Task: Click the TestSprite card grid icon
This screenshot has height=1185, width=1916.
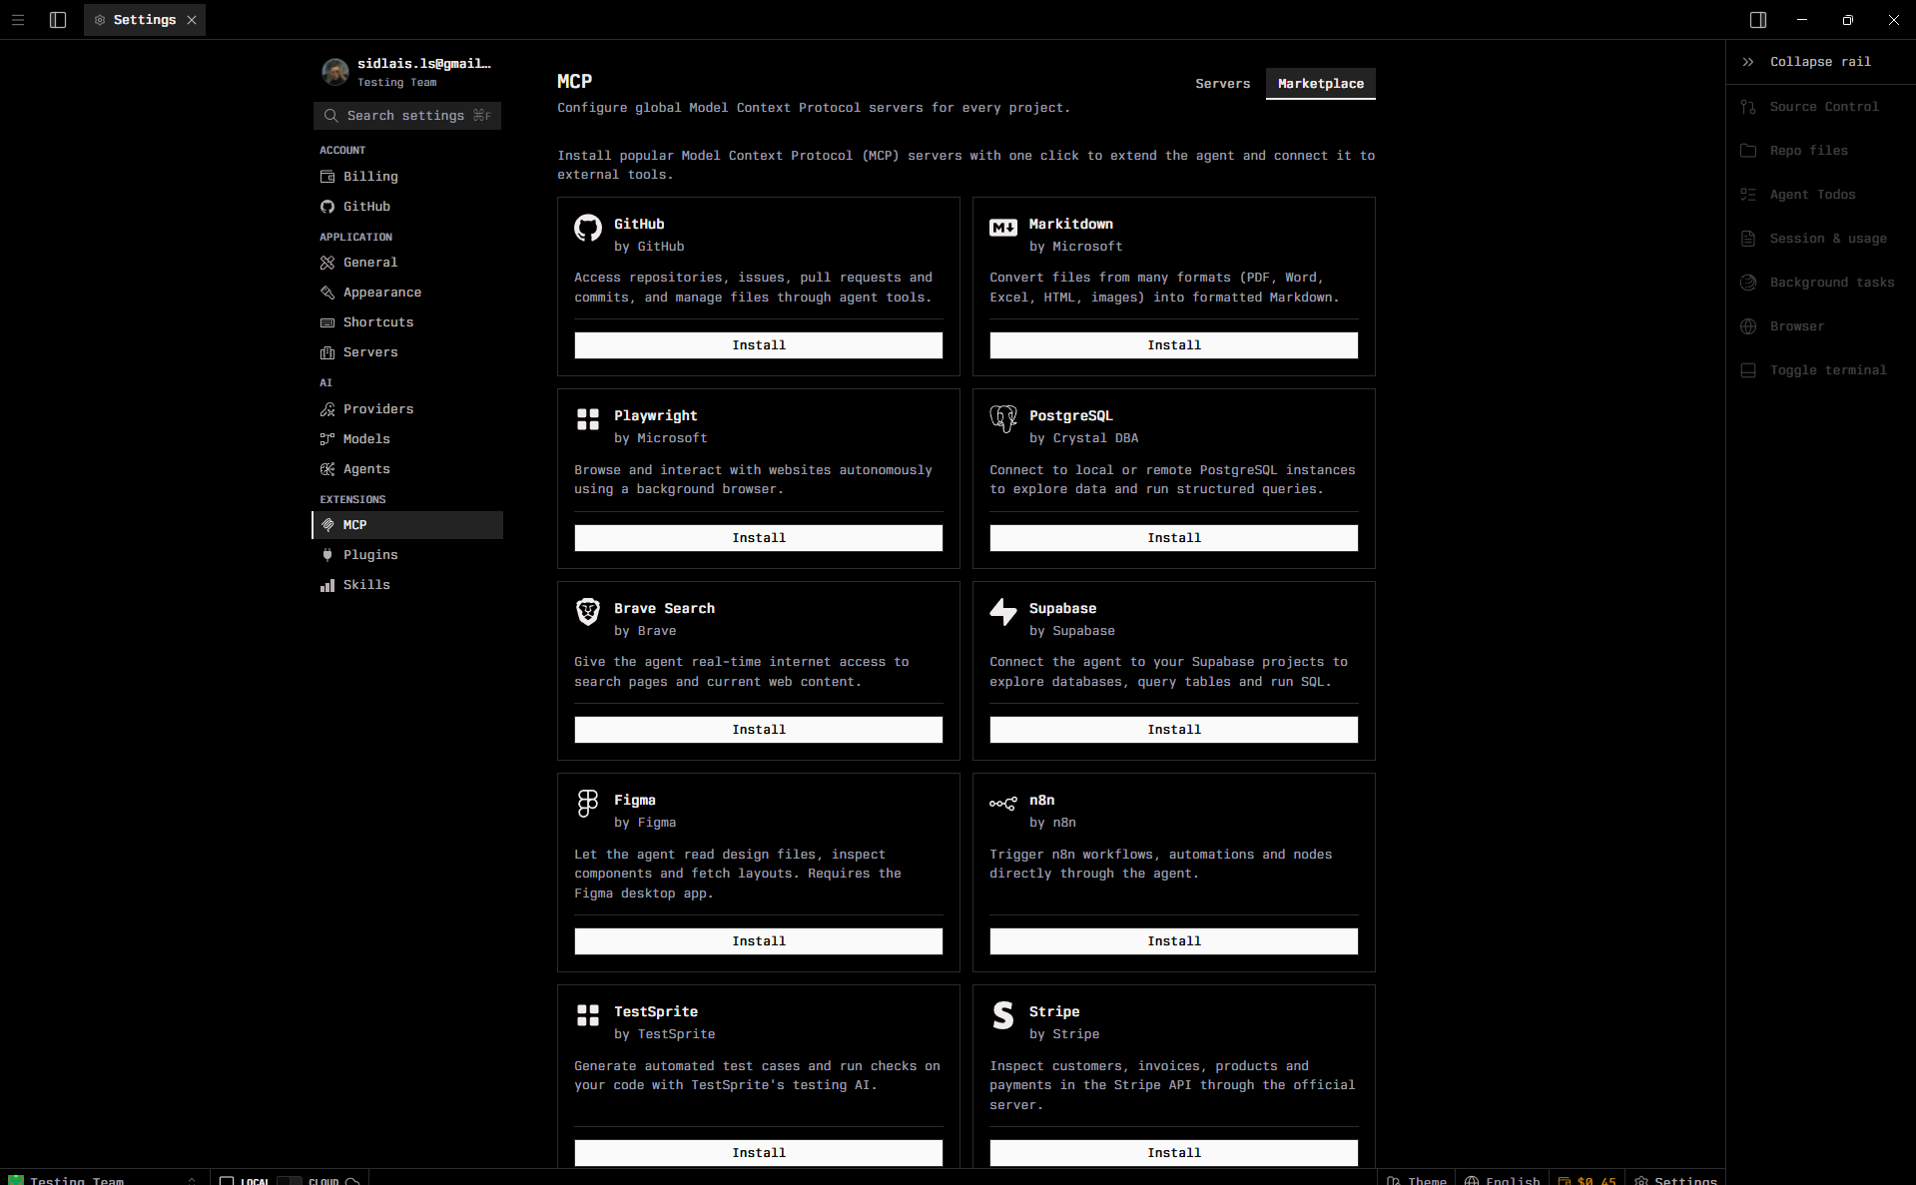Action: pyautogui.click(x=588, y=1015)
